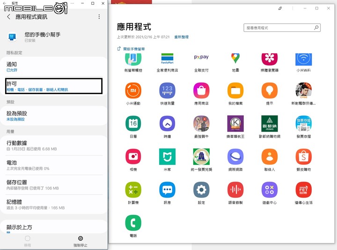Viewport: 337px width, 250px height.
Task: Open the FET 遠傳心生活 app
Action: point(303,190)
